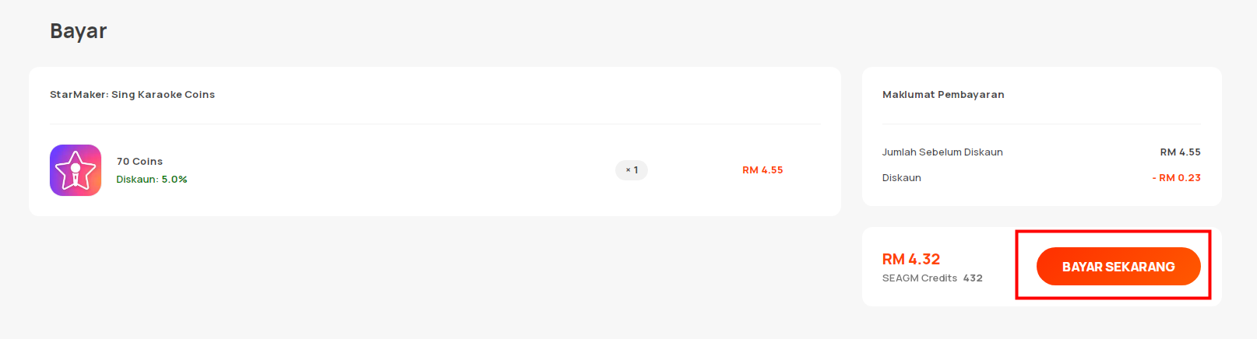Image resolution: width=1257 pixels, height=339 pixels.
Task: Click the - RM 0.23 discount amount
Action: (1176, 178)
